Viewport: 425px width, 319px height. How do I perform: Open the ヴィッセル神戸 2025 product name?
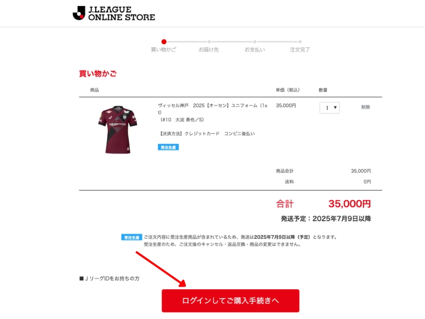point(213,109)
